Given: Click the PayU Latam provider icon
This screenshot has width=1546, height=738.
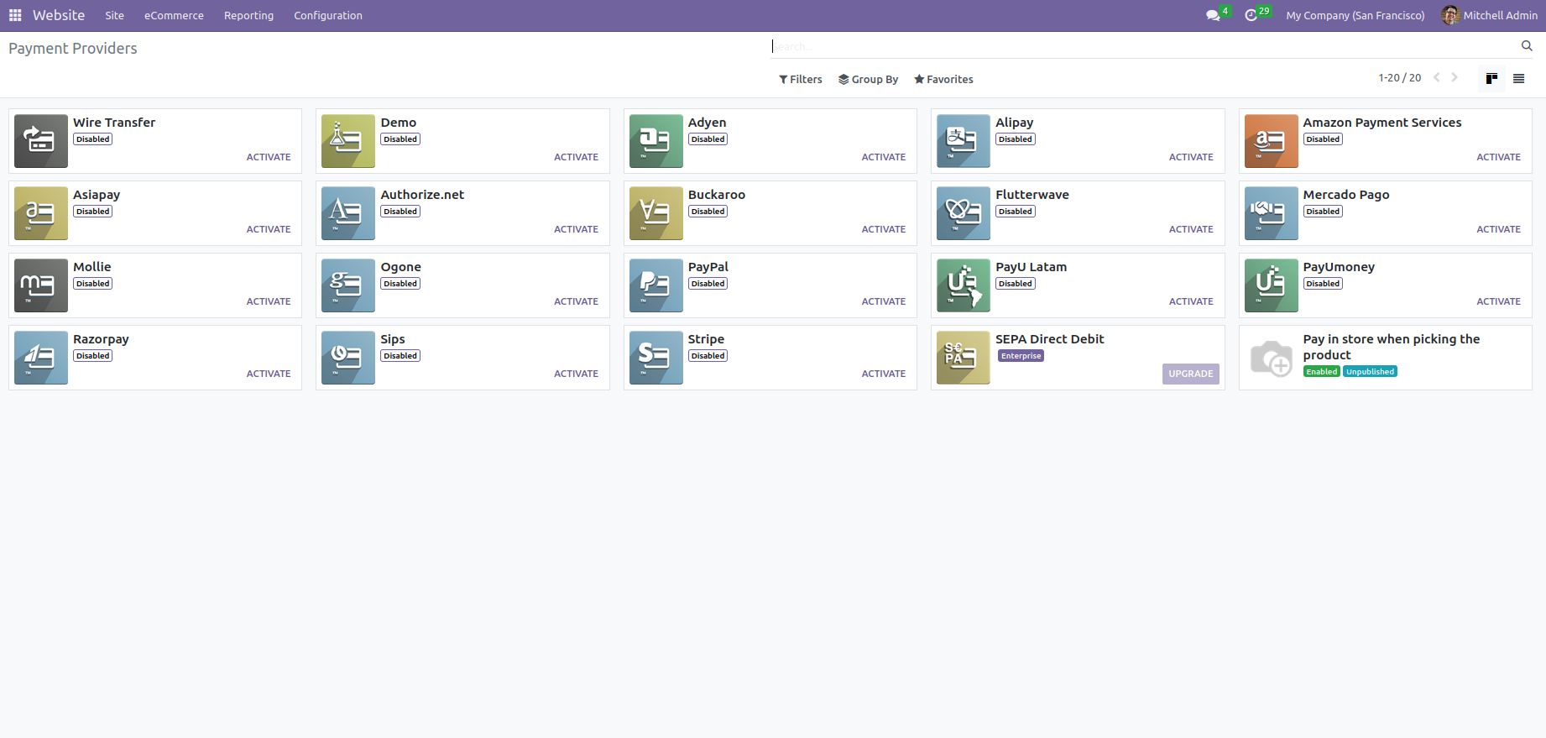Looking at the screenshot, I should [964, 285].
